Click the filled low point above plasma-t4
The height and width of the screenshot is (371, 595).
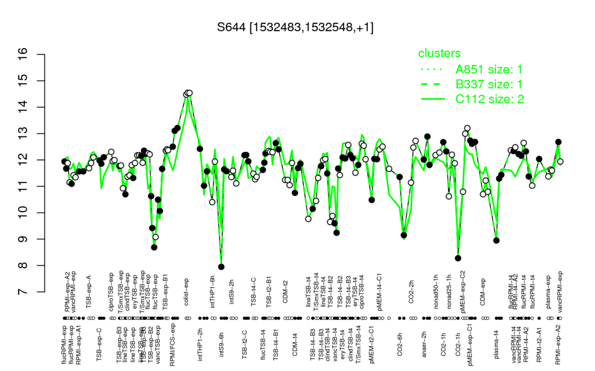click(496, 241)
